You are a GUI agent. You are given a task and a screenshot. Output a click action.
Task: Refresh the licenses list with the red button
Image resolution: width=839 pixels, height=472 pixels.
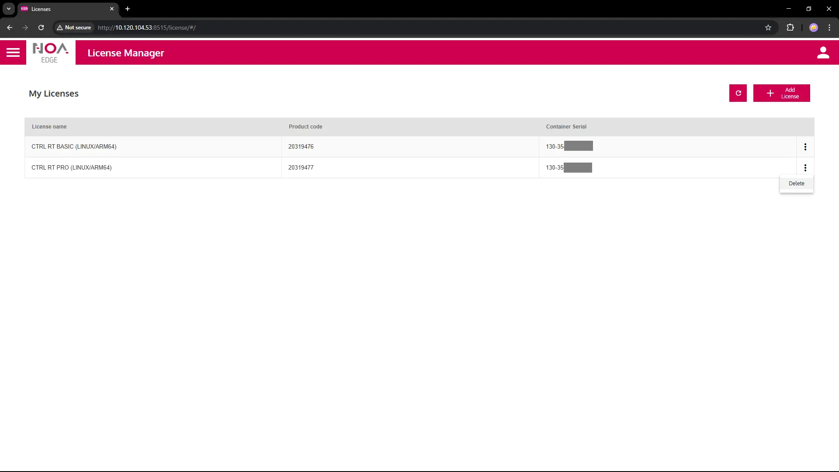click(738, 93)
